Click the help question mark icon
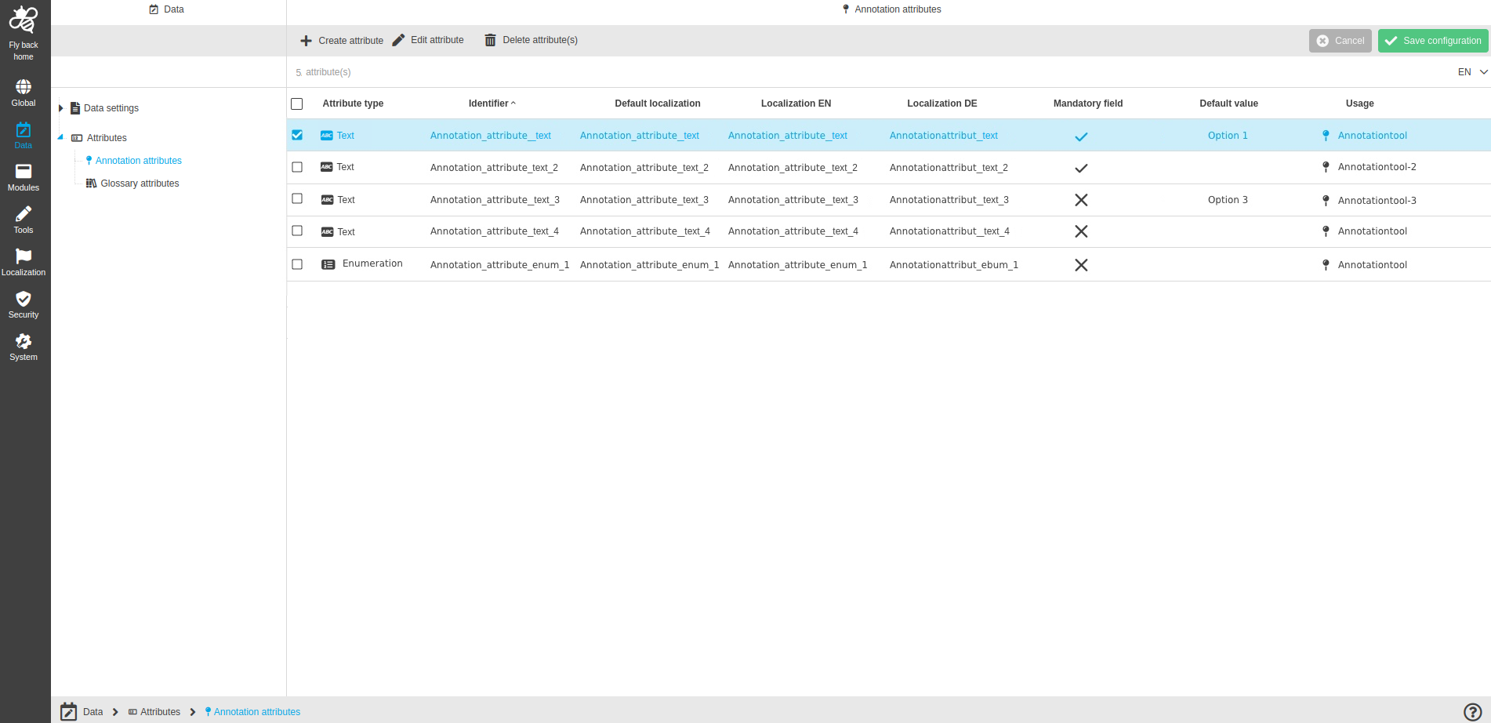The width and height of the screenshot is (1491, 723). [x=1472, y=711]
